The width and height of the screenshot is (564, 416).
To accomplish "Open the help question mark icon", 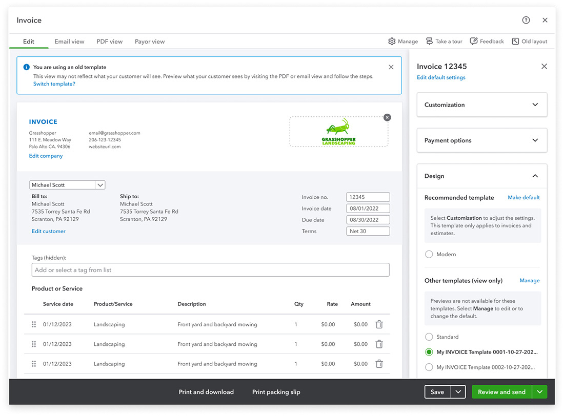I will [x=526, y=20].
